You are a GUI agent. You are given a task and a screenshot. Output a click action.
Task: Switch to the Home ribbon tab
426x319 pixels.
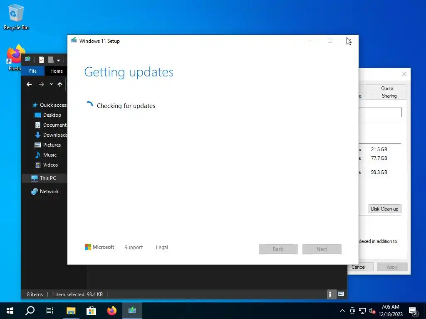[x=57, y=71]
